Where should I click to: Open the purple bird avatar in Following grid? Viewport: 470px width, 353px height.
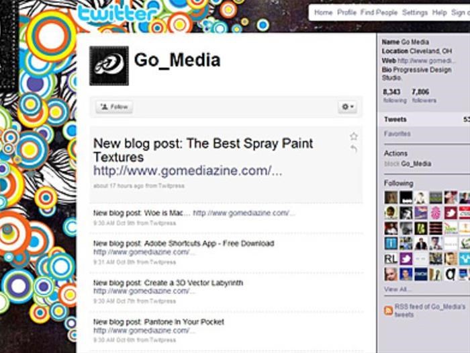(x=406, y=259)
